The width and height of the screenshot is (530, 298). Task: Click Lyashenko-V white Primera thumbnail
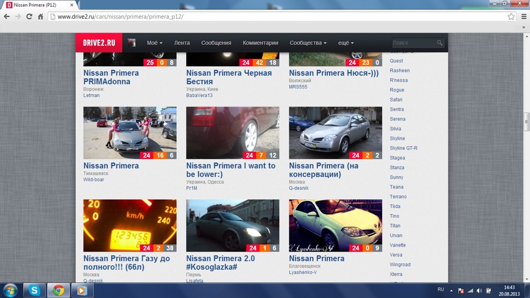(x=335, y=225)
